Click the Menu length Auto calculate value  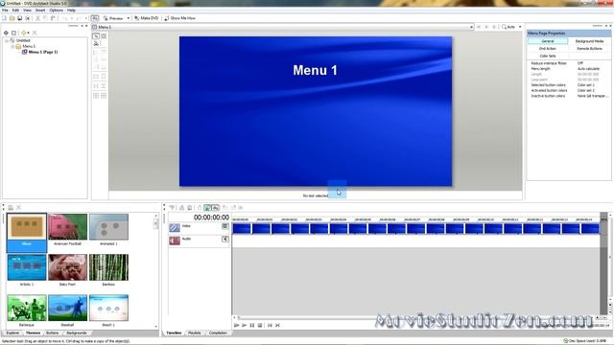point(588,68)
